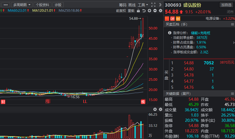Click the 财 financial report marker

point(3,102)
